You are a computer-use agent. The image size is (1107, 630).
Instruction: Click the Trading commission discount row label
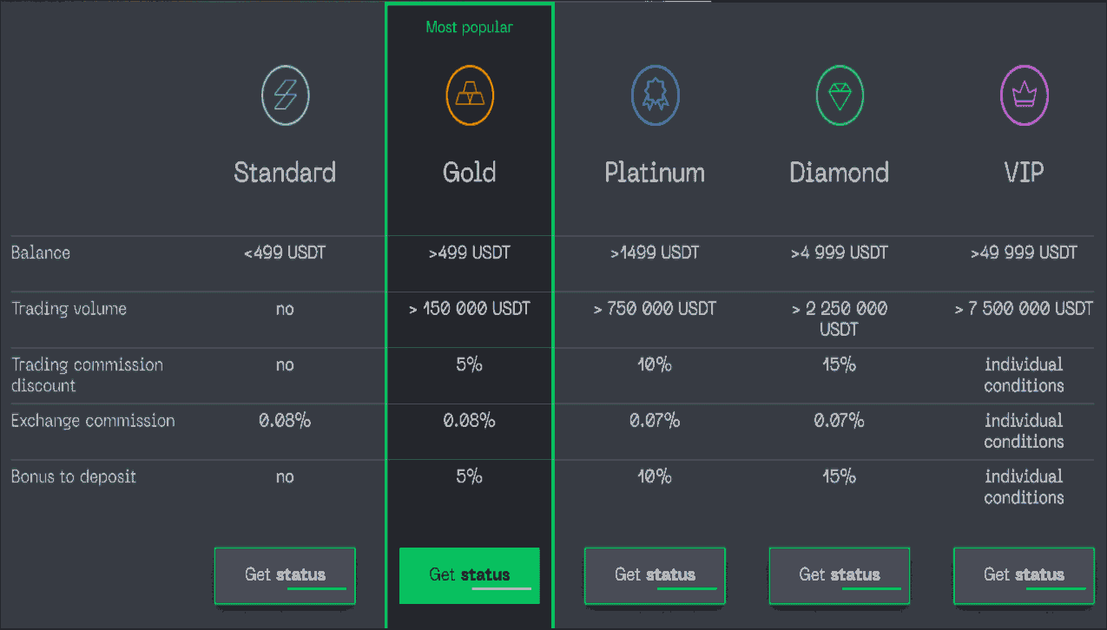pyautogui.click(x=87, y=375)
